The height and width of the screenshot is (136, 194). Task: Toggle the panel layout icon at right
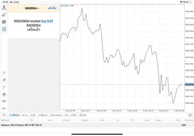tap(190, 115)
